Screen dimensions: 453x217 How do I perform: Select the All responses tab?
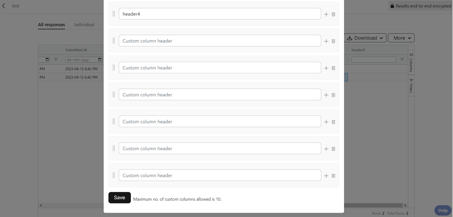(x=51, y=24)
